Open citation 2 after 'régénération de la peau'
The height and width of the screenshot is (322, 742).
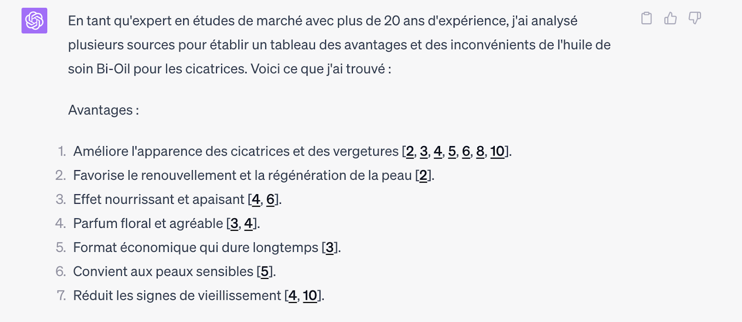[x=423, y=176]
